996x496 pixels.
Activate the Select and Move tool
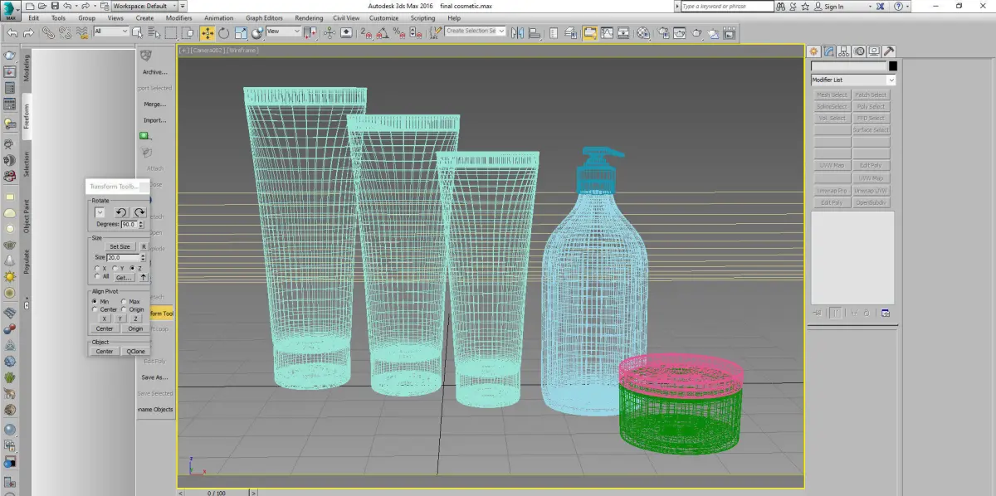point(207,33)
